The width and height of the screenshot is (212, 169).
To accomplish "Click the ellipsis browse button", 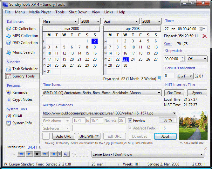I will point(46,136).
